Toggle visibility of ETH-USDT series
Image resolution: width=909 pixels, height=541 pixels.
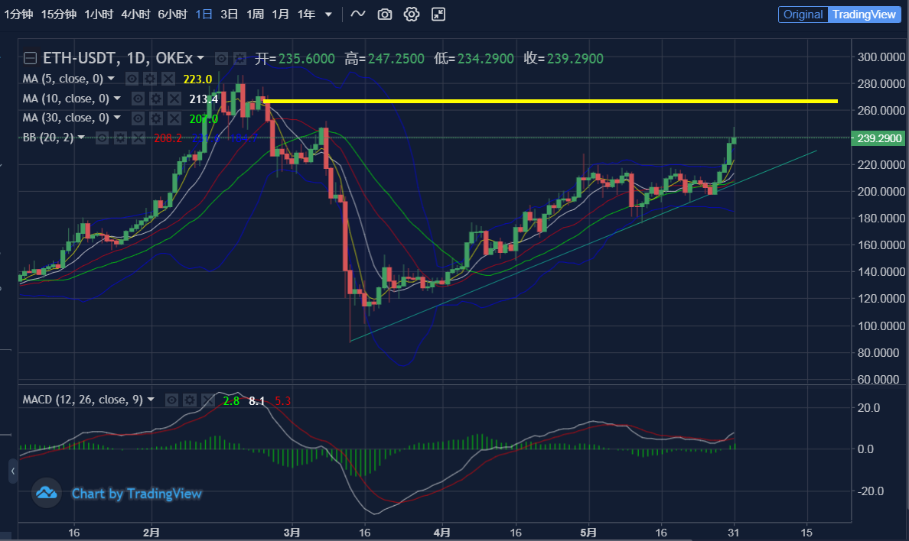pos(221,58)
